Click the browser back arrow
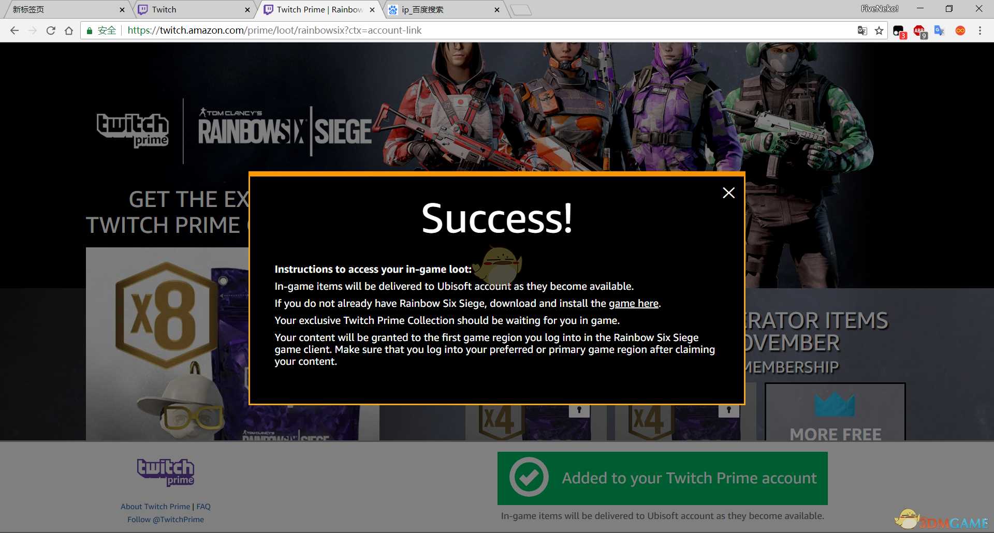The height and width of the screenshot is (533, 994). tap(14, 31)
